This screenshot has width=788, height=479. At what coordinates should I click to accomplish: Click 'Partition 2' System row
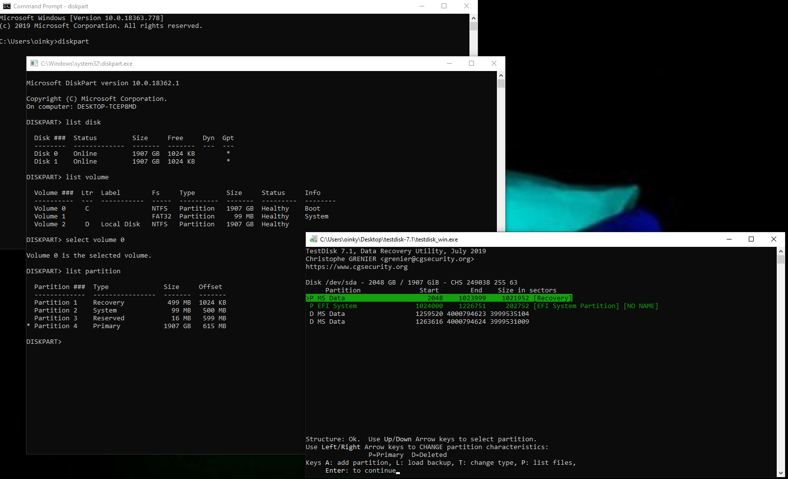pos(130,311)
